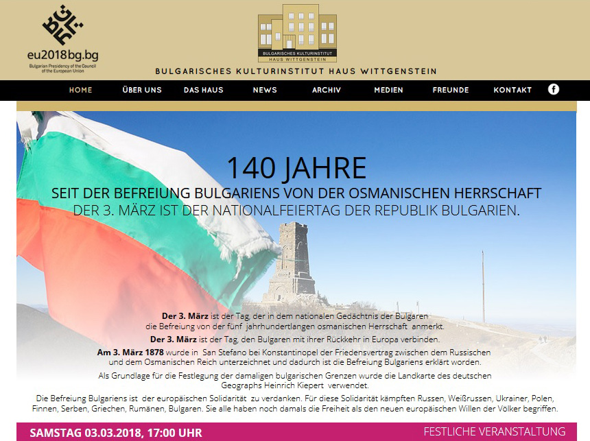Open the Facebook page icon
The height and width of the screenshot is (441, 590).
click(x=554, y=90)
